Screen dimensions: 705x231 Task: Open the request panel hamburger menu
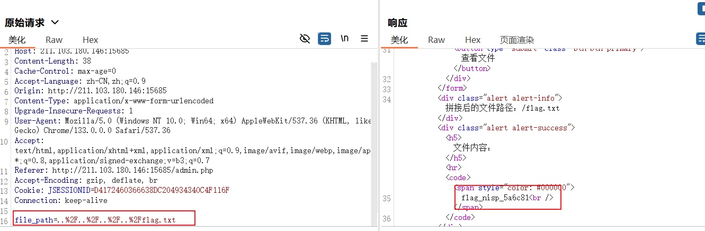tap(364, 39)
